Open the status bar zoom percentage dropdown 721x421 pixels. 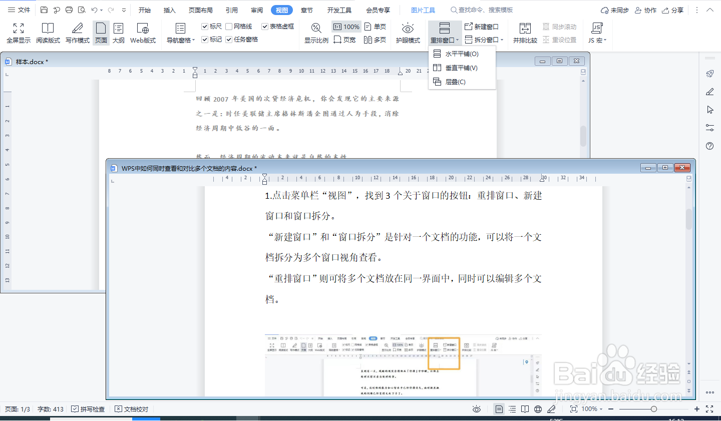pos(592,409)
